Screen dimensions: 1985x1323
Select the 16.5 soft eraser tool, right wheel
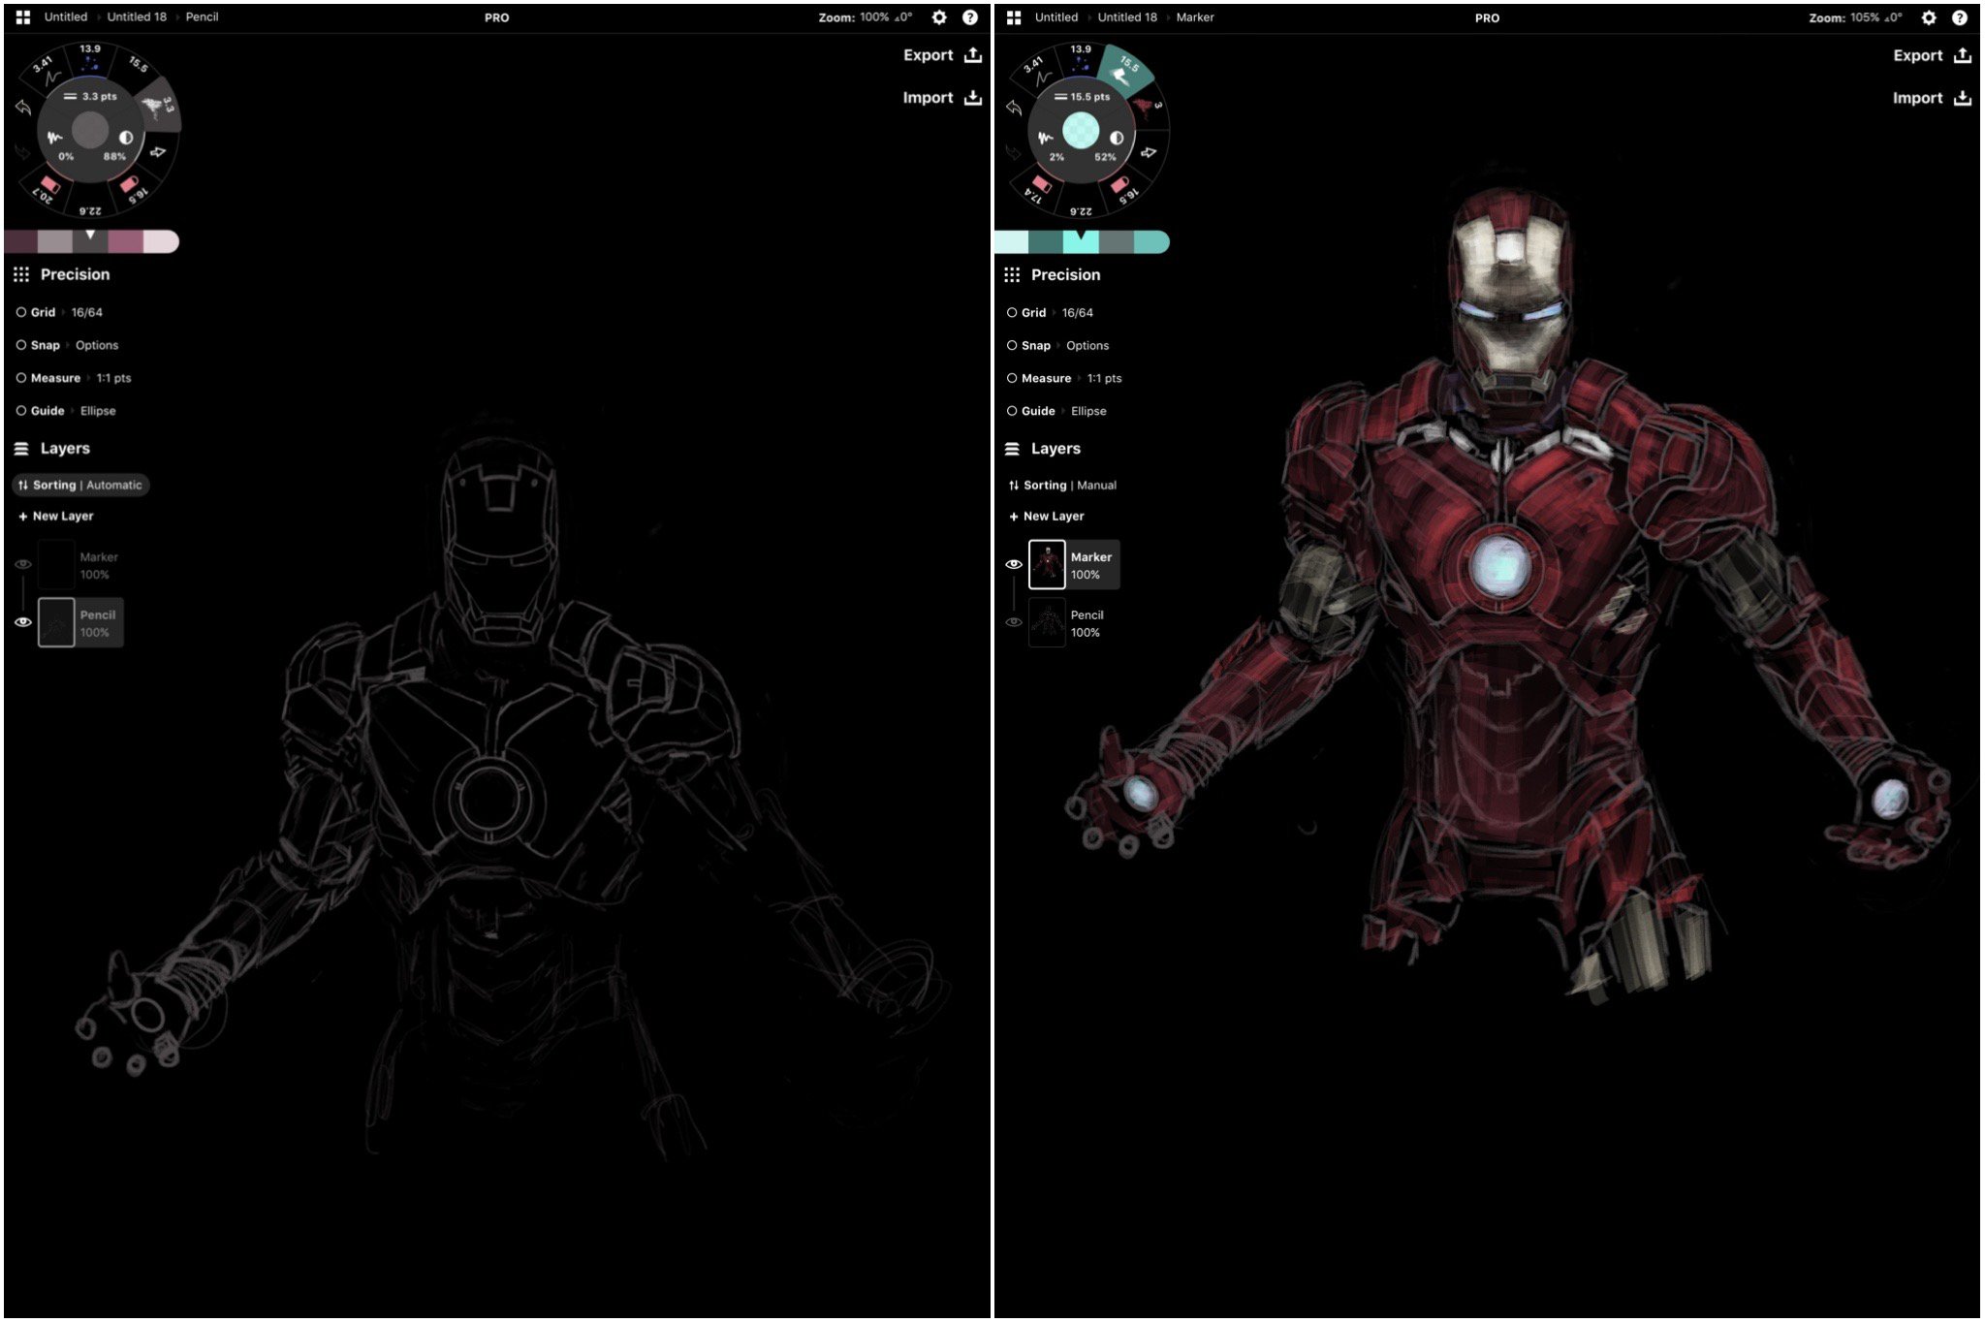pyautogui.click(x=1123, y=187)
